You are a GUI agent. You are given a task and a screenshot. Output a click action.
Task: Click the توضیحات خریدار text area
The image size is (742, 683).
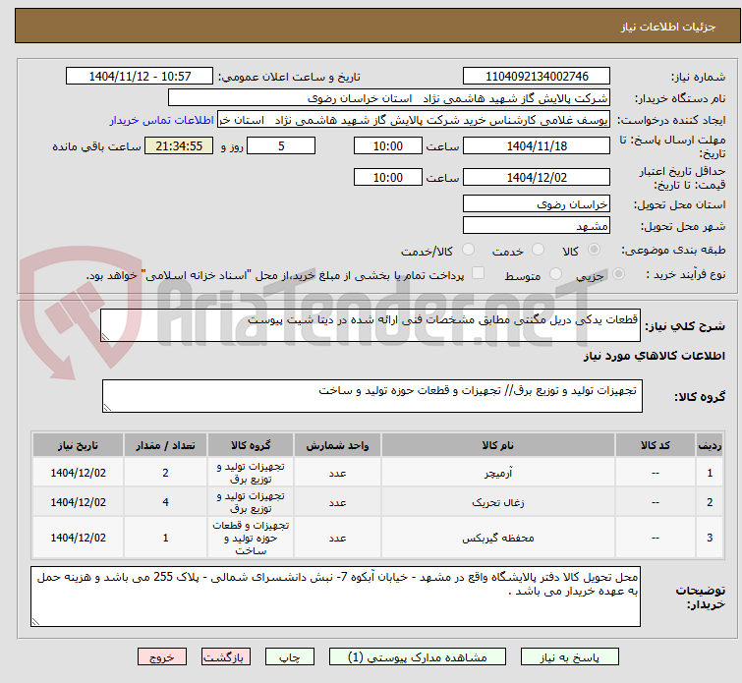pyautogui.click(x=335, y=597)
